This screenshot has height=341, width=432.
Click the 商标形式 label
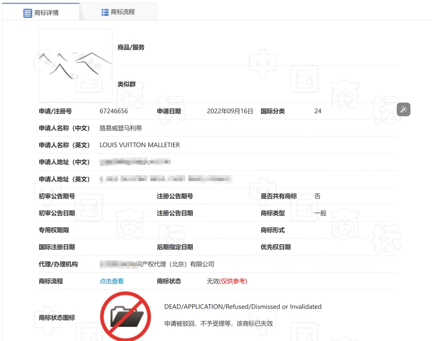coord(273,230)
